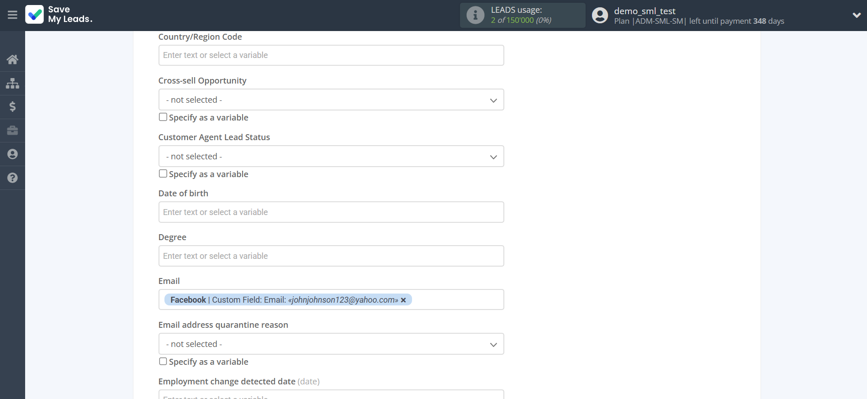Open the profile user icon in sidebar
Screen dimensions: 867x399
pos(12,154)
